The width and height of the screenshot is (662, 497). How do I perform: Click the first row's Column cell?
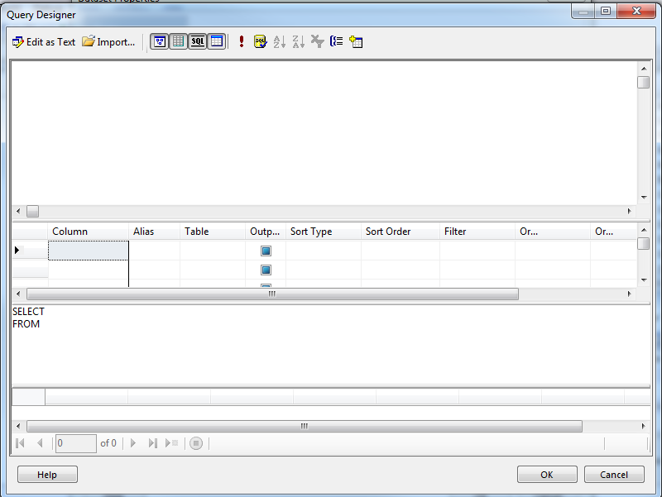tap(89, 251)
